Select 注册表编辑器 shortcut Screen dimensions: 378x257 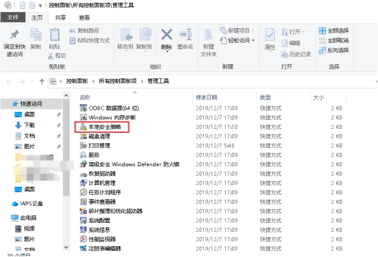click(x=100, y=248)
